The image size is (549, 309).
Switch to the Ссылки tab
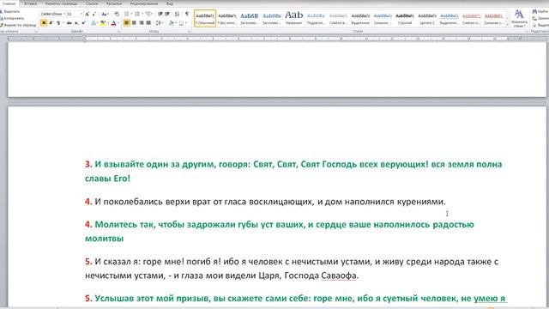click(92, 3)
